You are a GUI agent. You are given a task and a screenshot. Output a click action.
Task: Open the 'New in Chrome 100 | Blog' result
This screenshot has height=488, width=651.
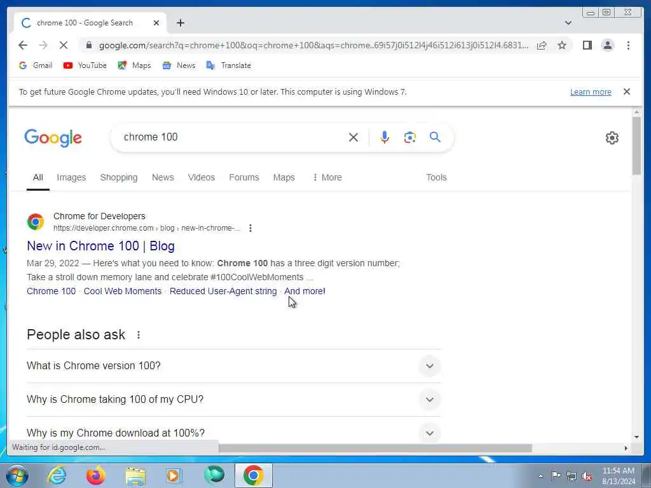(x=100, y=246)
